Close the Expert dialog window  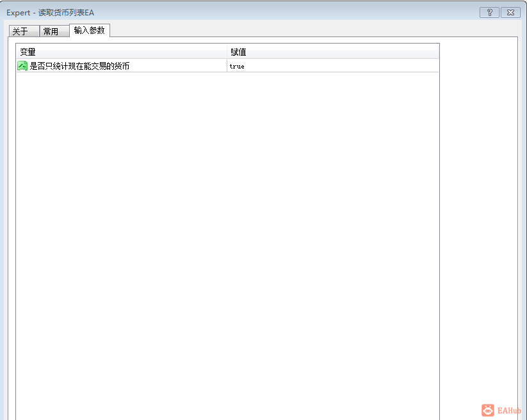pos(510,12)
